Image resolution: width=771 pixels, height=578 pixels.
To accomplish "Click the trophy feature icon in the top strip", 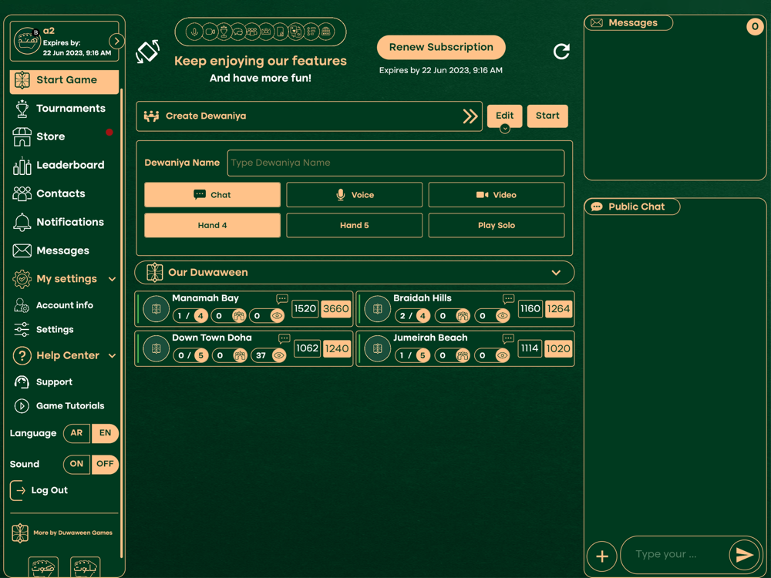I will (x=224, y=32).
